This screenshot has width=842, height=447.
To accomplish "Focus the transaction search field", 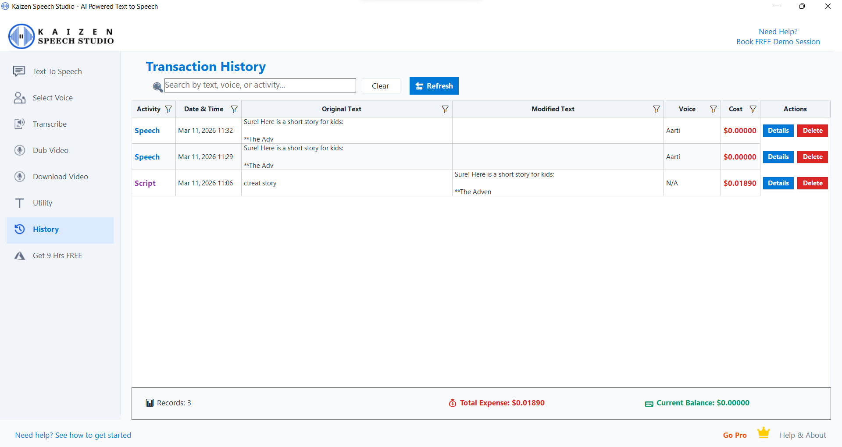I will pos(260,85).
